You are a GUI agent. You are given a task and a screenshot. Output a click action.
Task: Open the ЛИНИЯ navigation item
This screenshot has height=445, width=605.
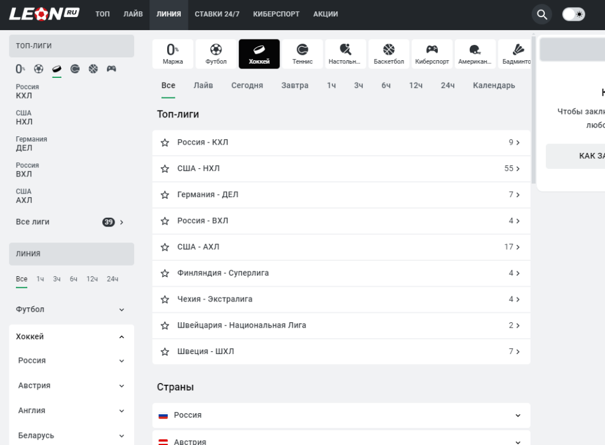pos(168,14)
